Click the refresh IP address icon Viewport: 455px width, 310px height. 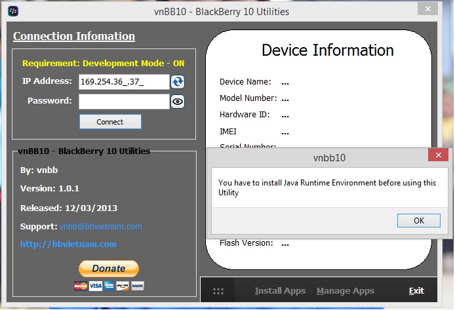(177, 82)
